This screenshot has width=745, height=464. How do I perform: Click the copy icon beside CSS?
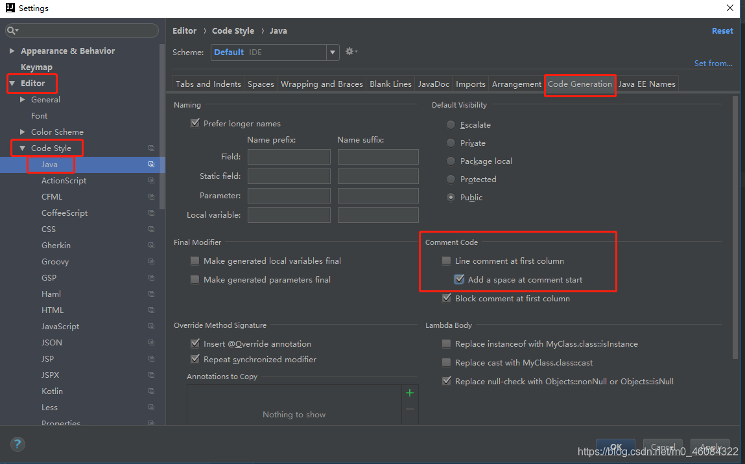point(151,229)
